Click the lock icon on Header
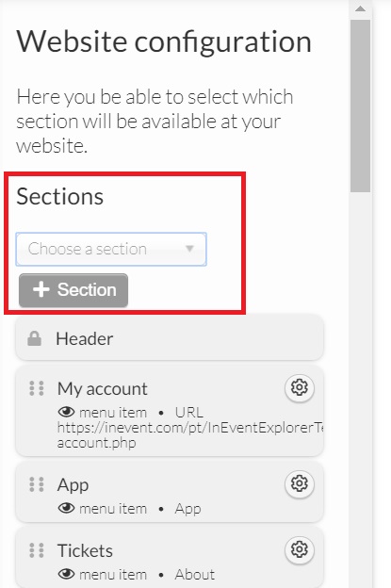Viewport: 391px width, 588px height. (35, 338)
